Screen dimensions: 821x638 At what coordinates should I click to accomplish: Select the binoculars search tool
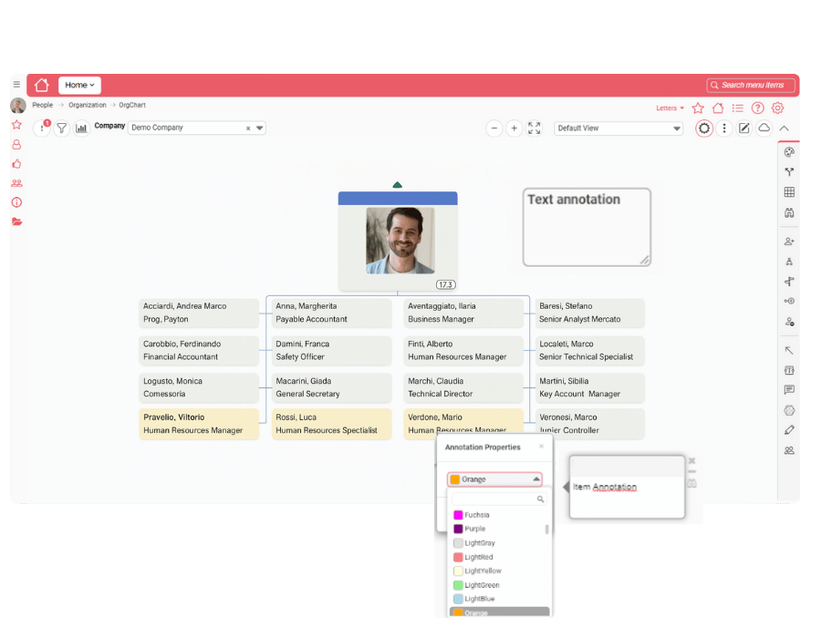(789, 213)
